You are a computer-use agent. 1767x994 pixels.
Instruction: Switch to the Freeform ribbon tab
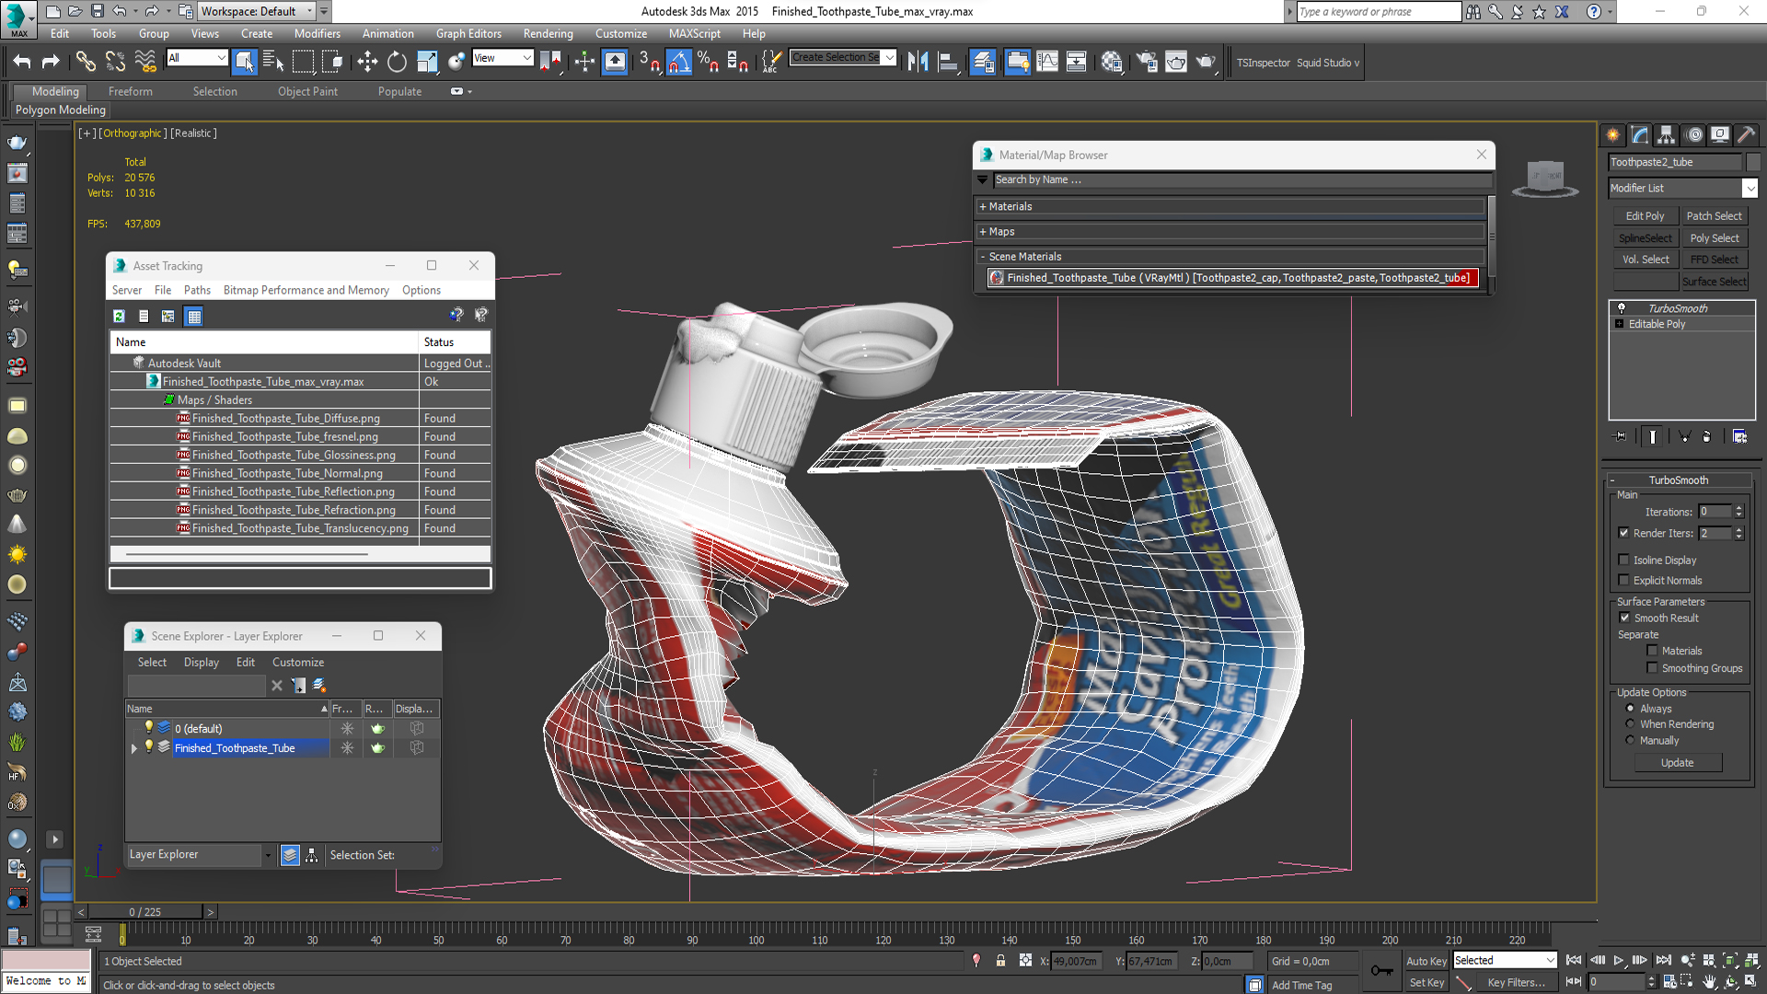click(131, 91)
